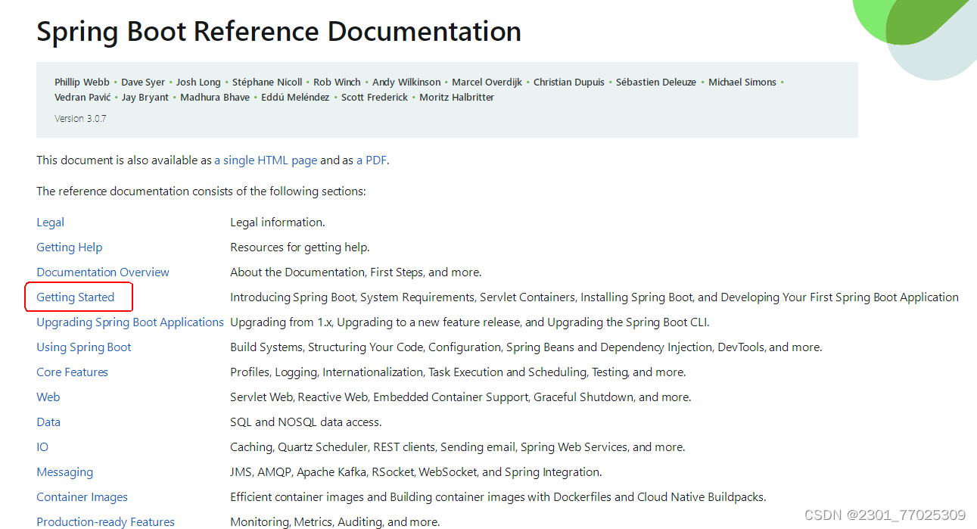Viewport: 977px width, 529px height.
Task: Click the 'Servlet Web, Reactive Web' description
Action: point(460,397)
